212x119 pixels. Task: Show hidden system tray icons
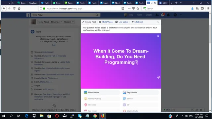[183, 116]
